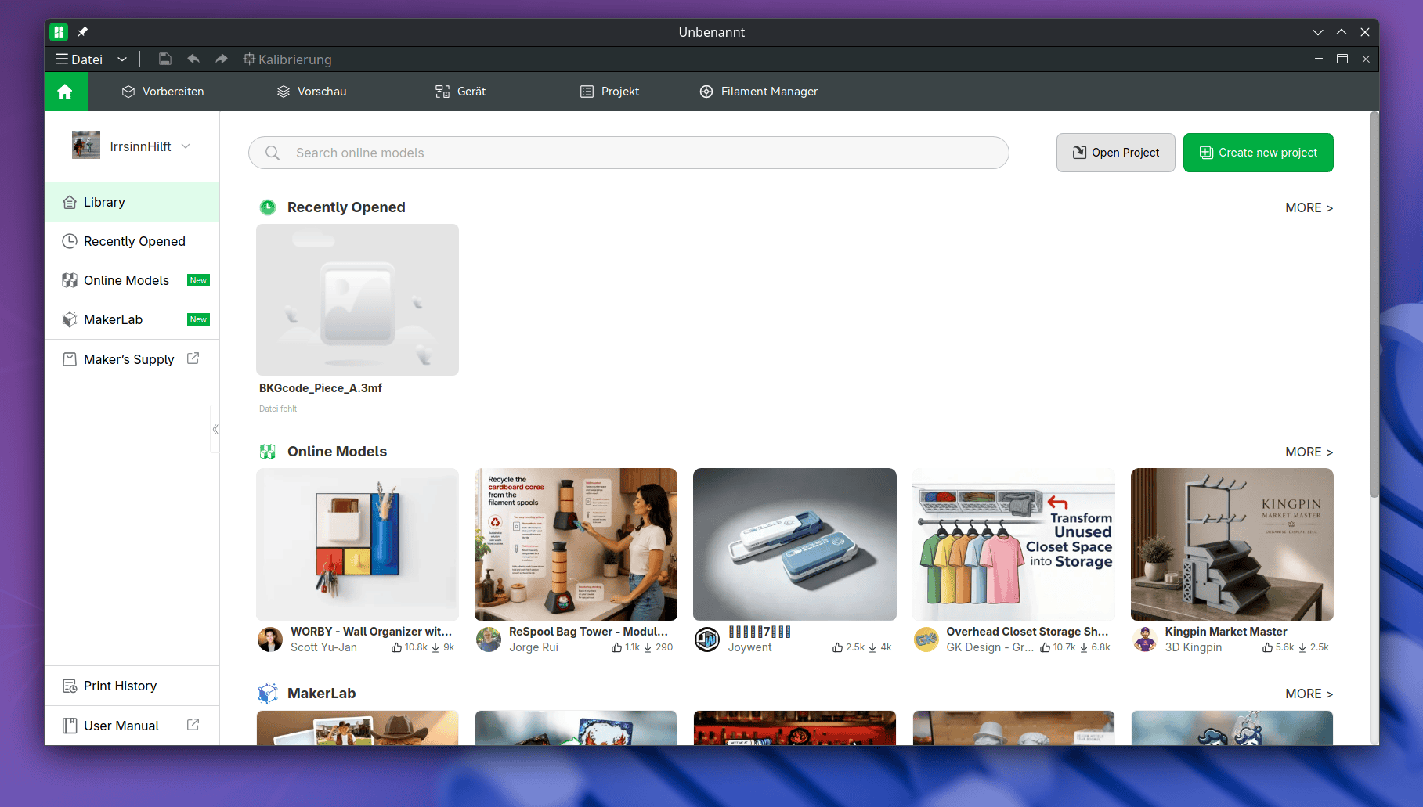Click the BKGcode_Piece_A.3mf file name
Screen dimensions: 1423x807
tap(320, 388)
